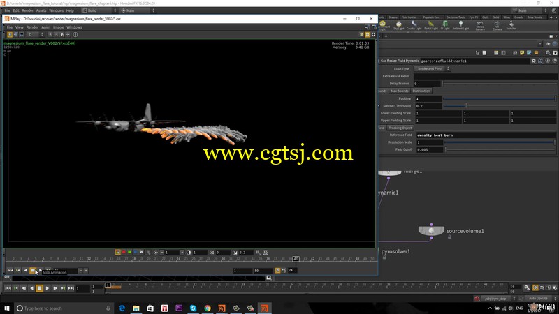Image resolution: width=559 pixels, height=314 pixels.
Task: Toggle the green channel display in MPlay
Action: click(129, 252)
